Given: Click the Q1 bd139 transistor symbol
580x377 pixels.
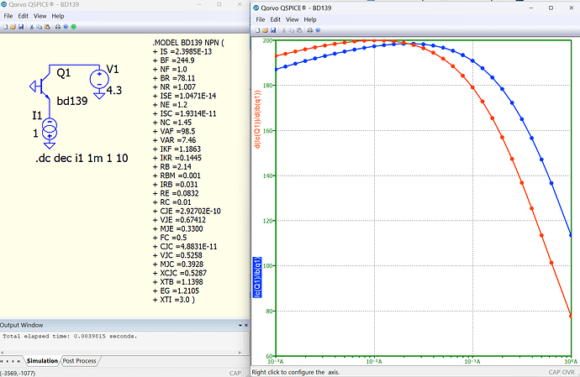Looking at the screenshot, I should coord(41,86).
